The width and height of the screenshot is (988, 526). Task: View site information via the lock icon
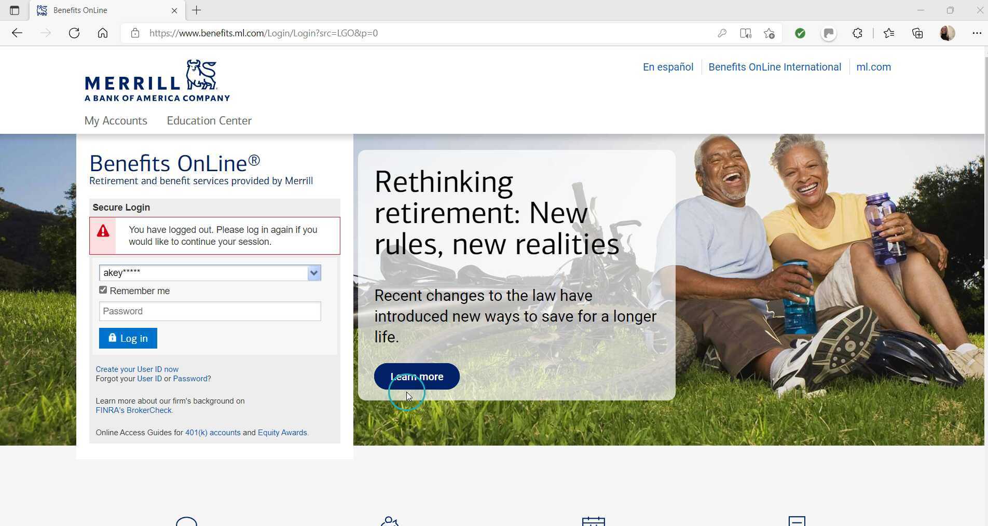(135, 33)
